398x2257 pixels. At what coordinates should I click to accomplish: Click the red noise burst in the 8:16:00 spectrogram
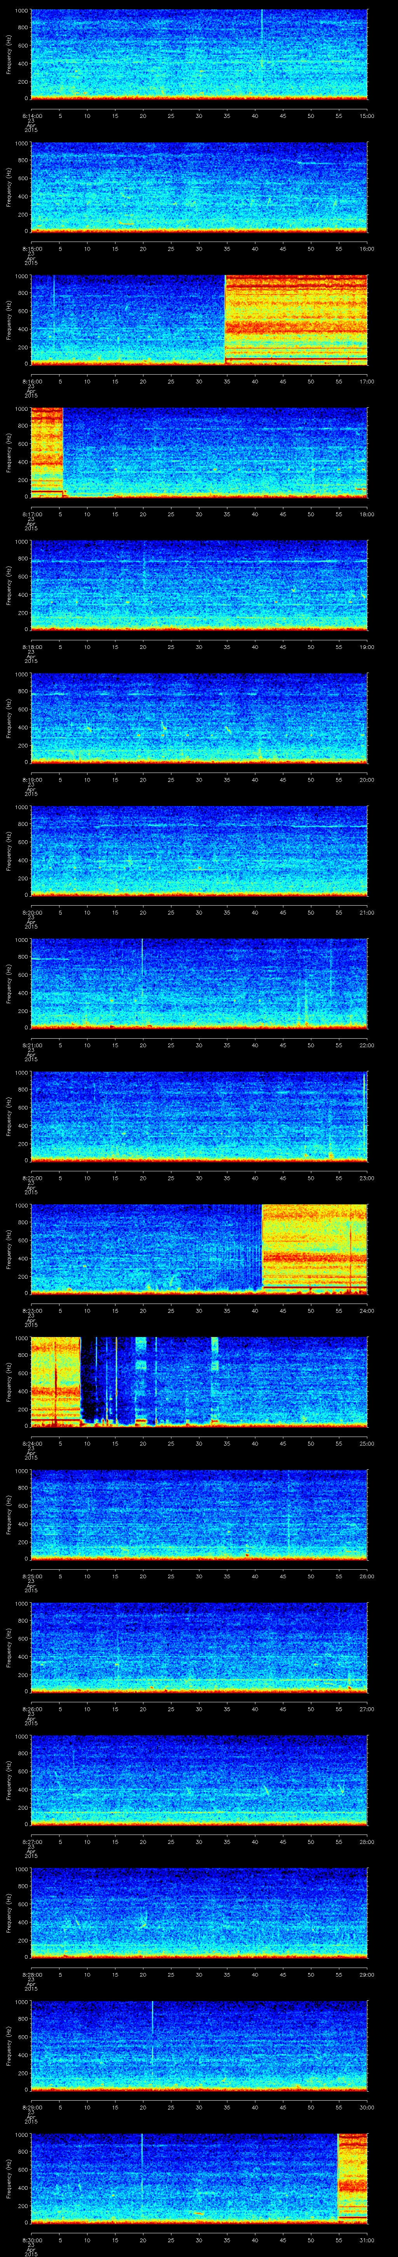[x=296, y=320]
